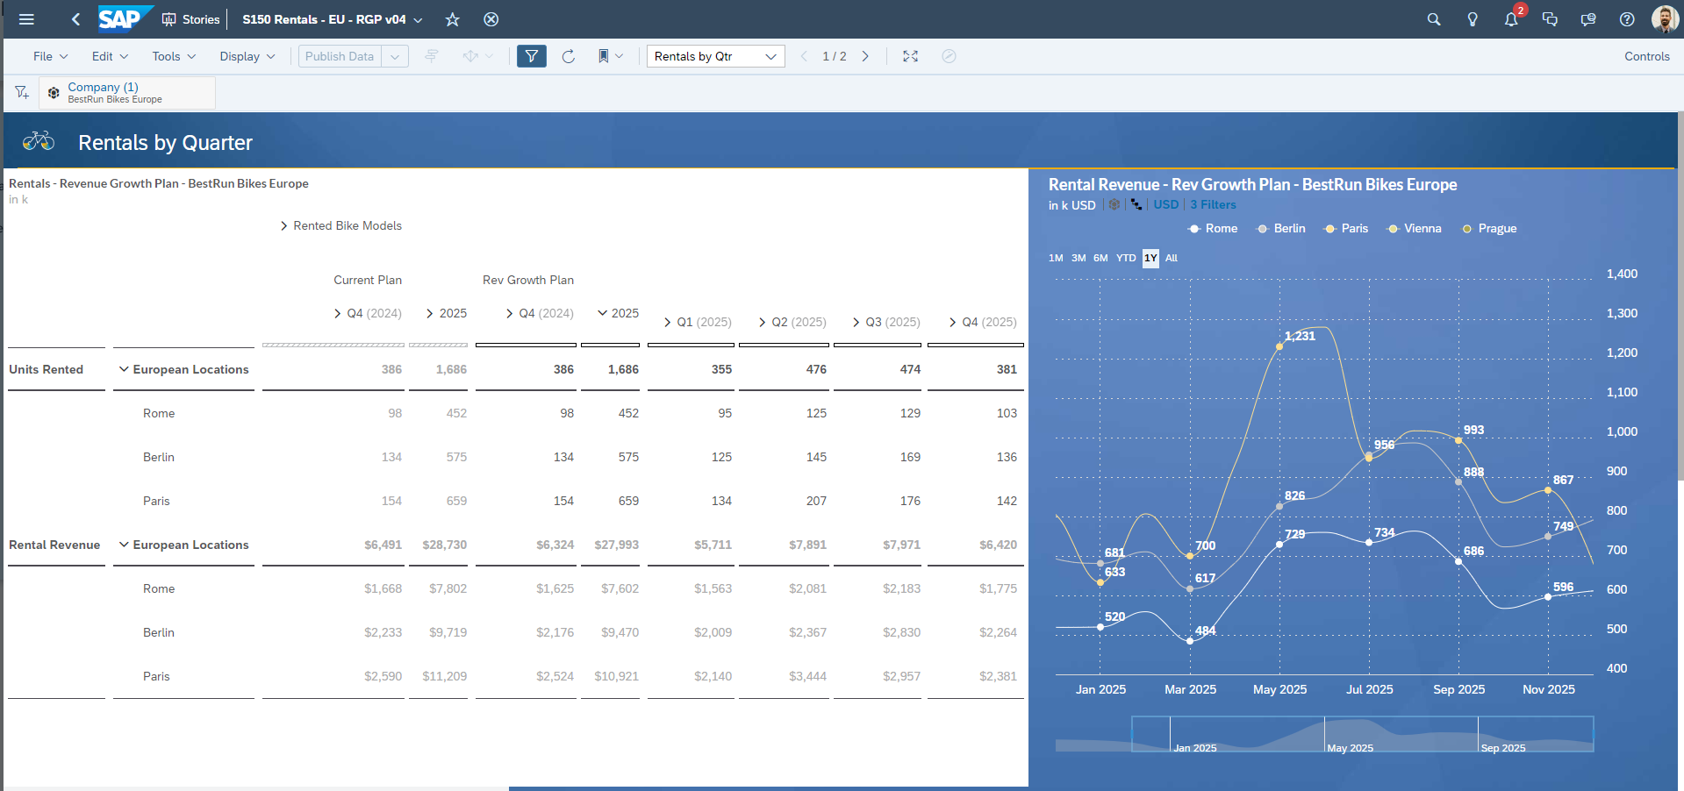Collapse European Locations under Rental Revenue

(124, 545)
